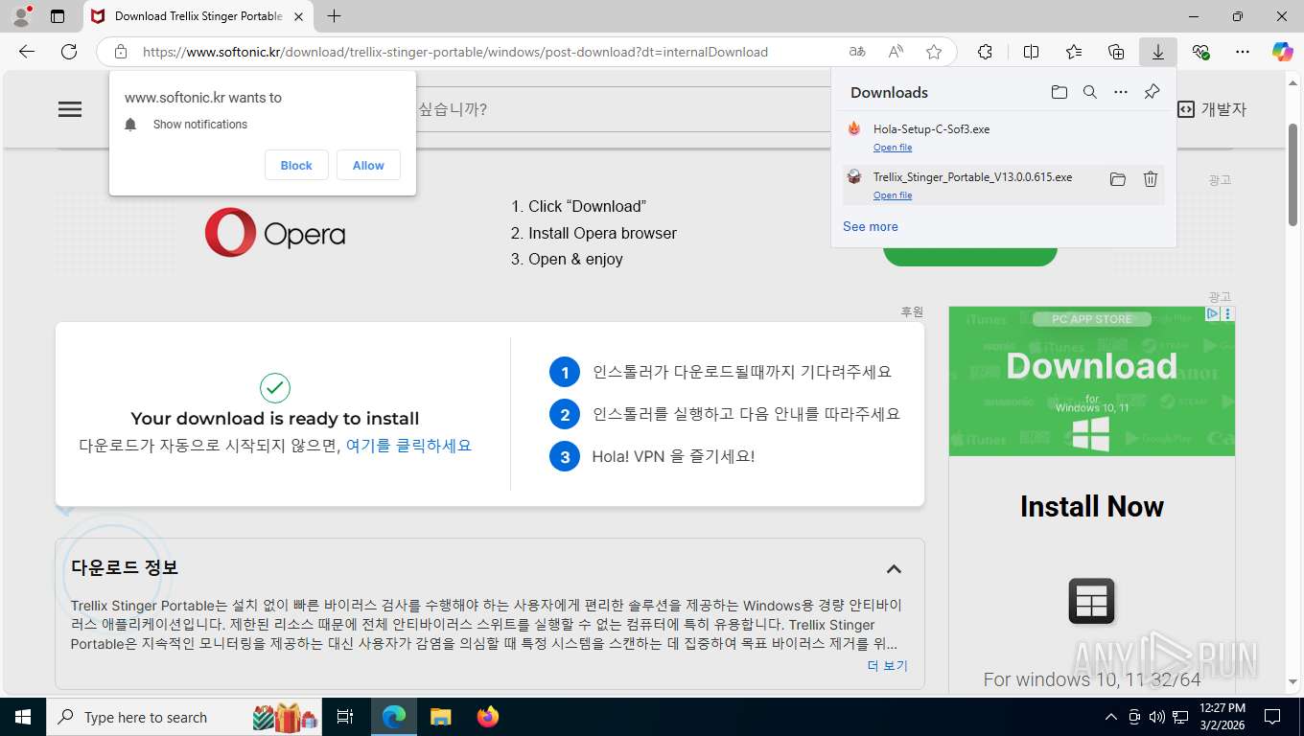1304x736 pixels.
Task: Open the profile avatar icon
Action: [x=20, y=16]
